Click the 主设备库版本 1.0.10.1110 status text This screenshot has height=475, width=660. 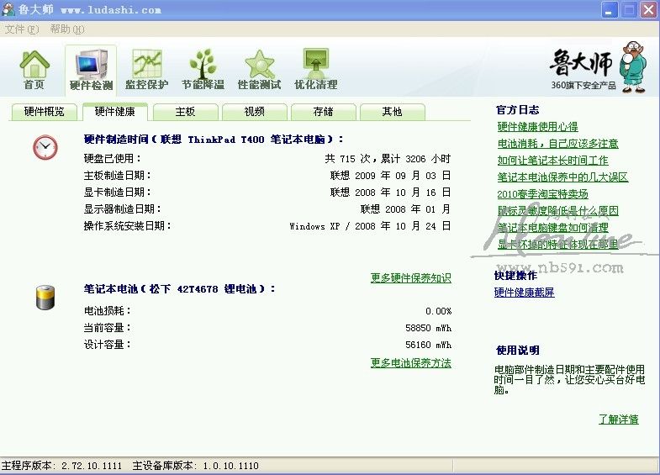(195, 466)
